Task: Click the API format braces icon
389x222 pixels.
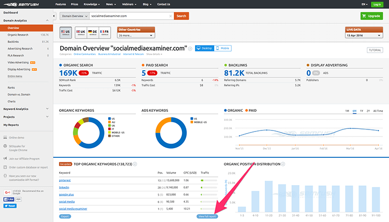Action: [5, 176]
